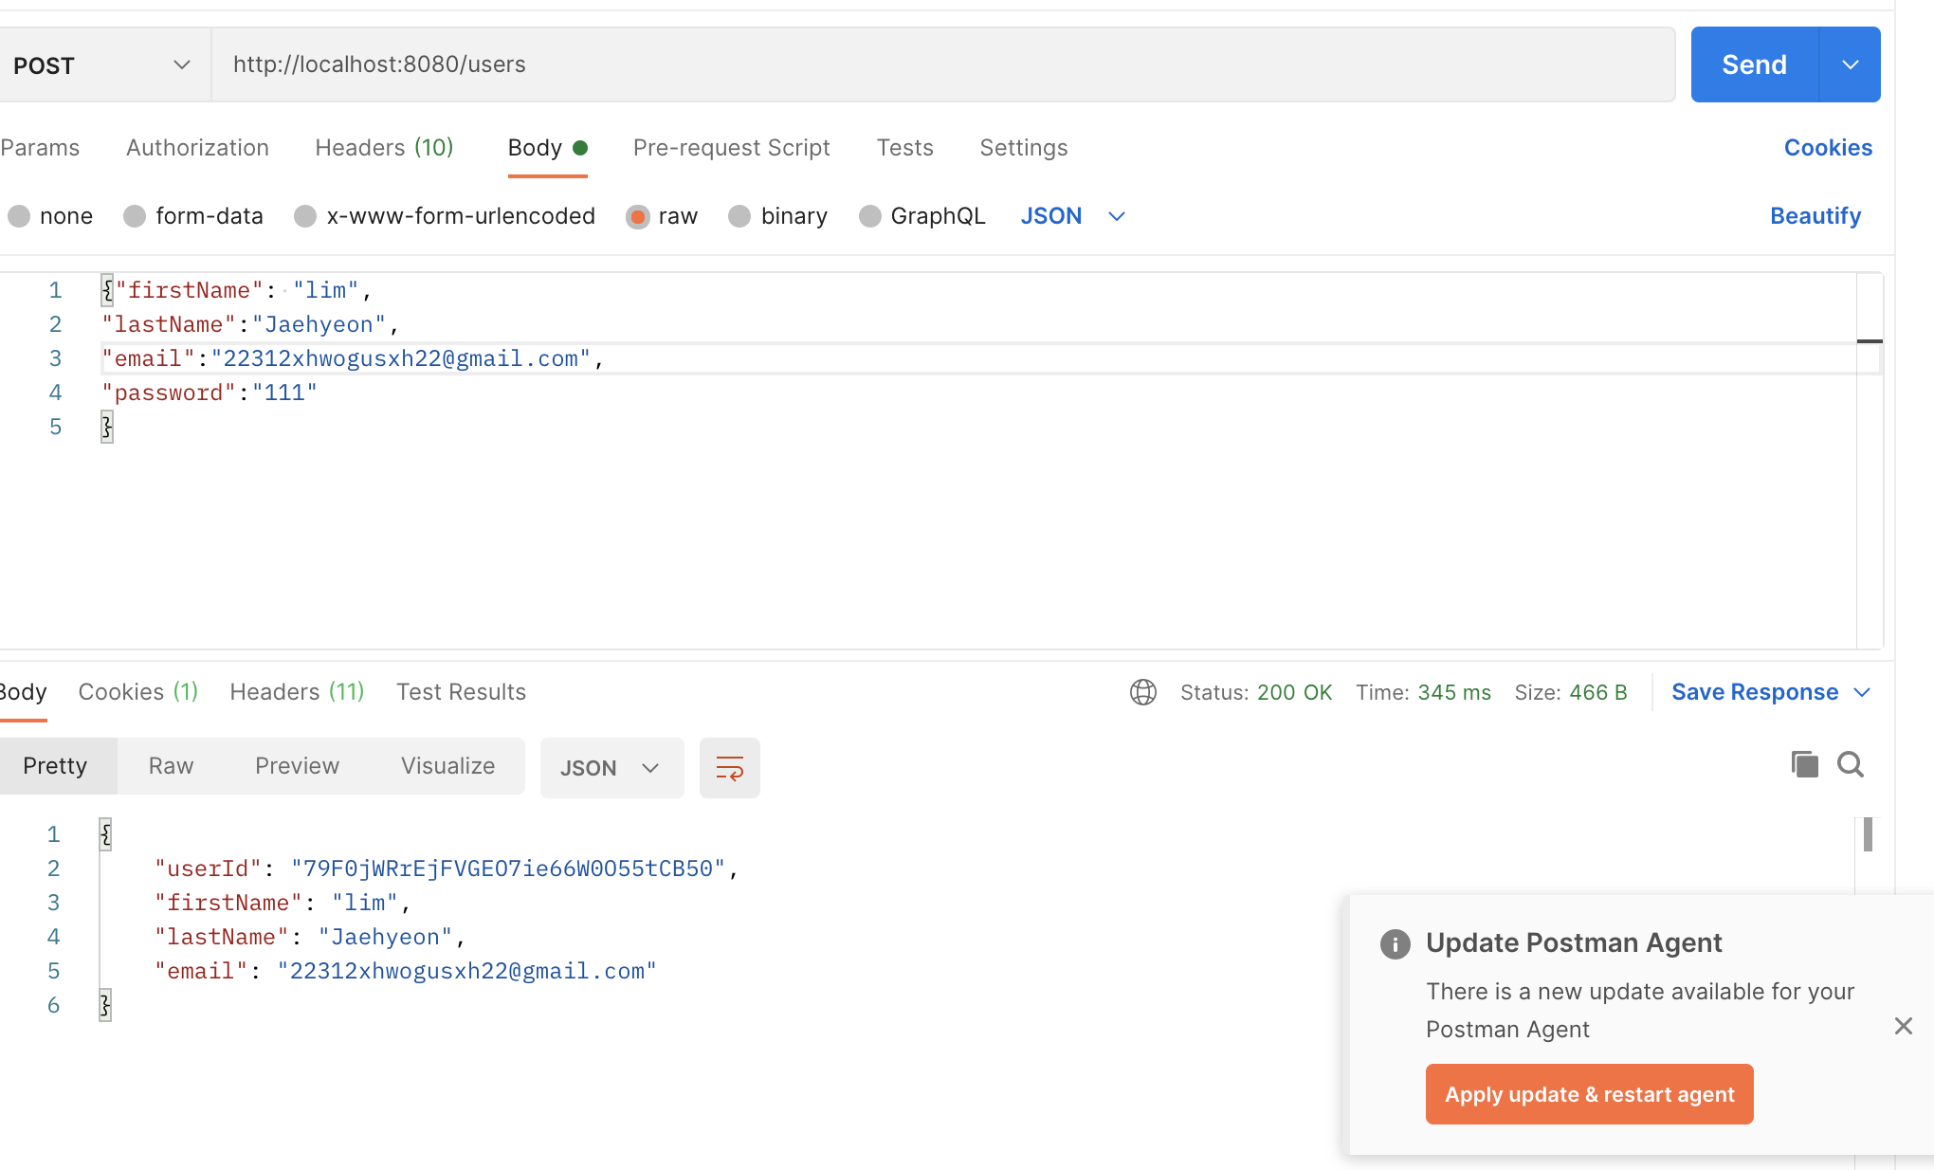The image size is (1934, 1170).
Task: Expand the JSON body format dropdown
Action: pyautogui.click(x=1072, y=216)
